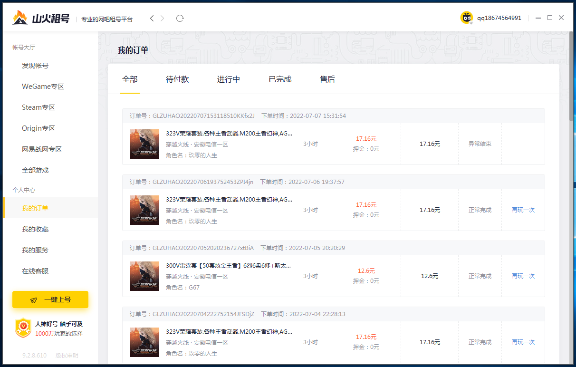Click the 我的订单 page heading
The image size is (576, 367).
pos(133,50)
